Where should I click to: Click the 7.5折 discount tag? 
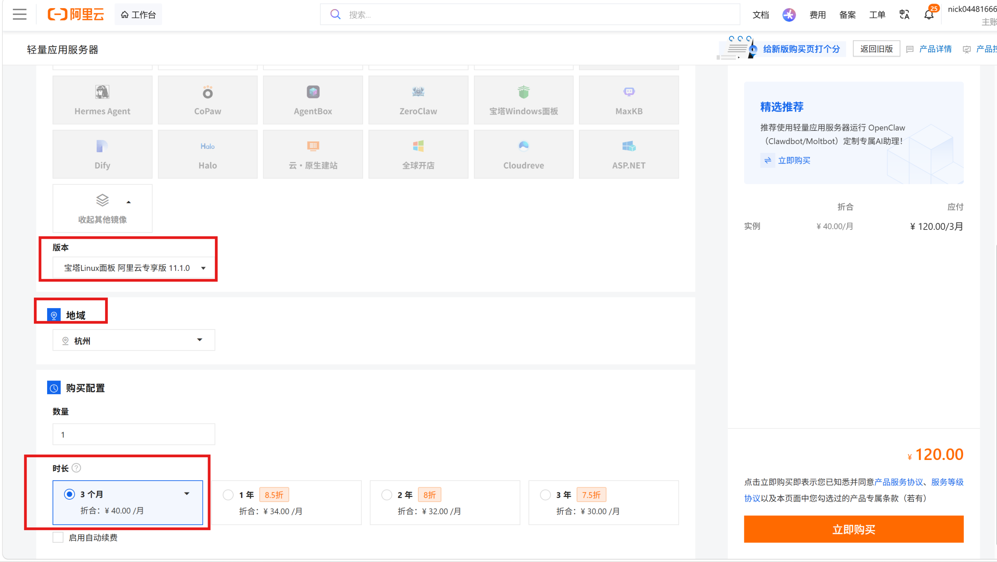tap(591, 495)
